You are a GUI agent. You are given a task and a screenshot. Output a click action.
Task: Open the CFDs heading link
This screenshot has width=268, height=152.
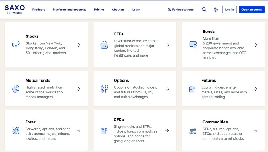click(x=119, y=120)
